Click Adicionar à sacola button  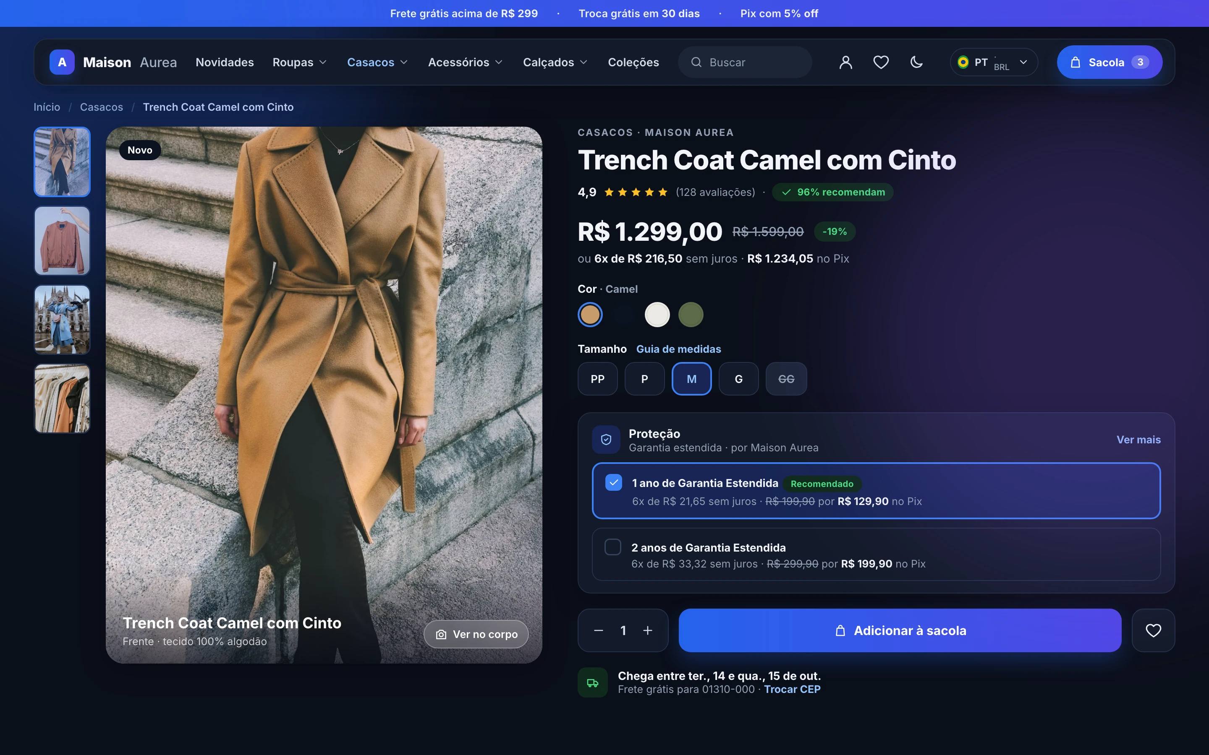tap(900, 630)
